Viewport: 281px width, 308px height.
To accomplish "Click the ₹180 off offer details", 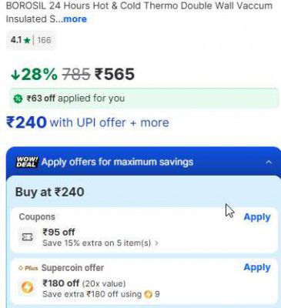I will (x=101, y=289).
